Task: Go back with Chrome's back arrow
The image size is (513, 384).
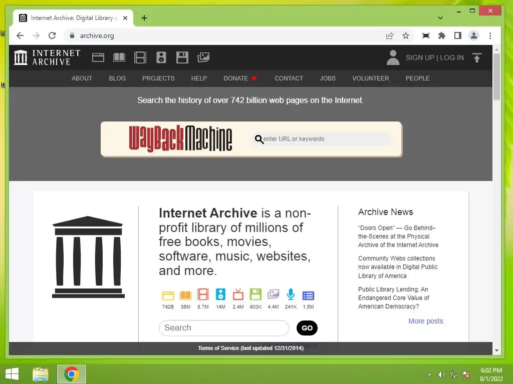Action: pyautogui.click(x=20, y=35)
